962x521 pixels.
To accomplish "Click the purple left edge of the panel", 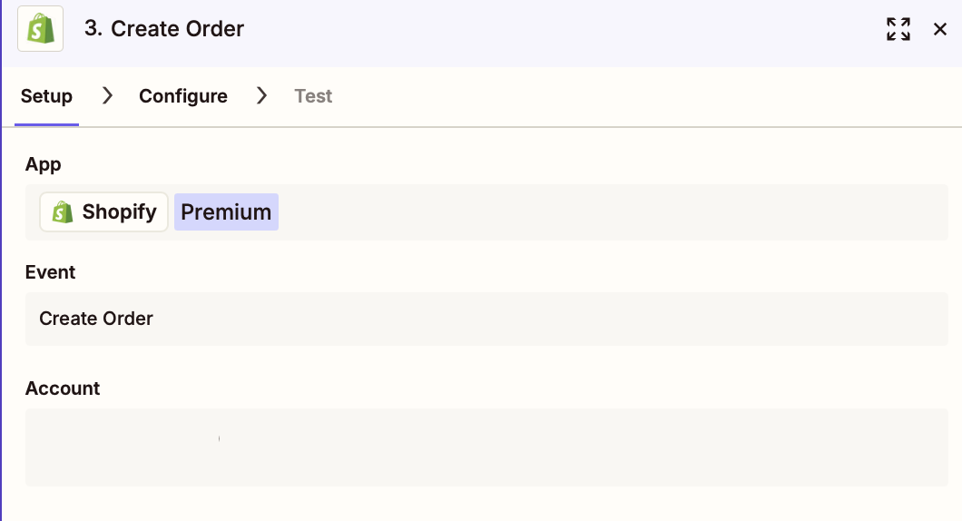I will tap(2, 272).
